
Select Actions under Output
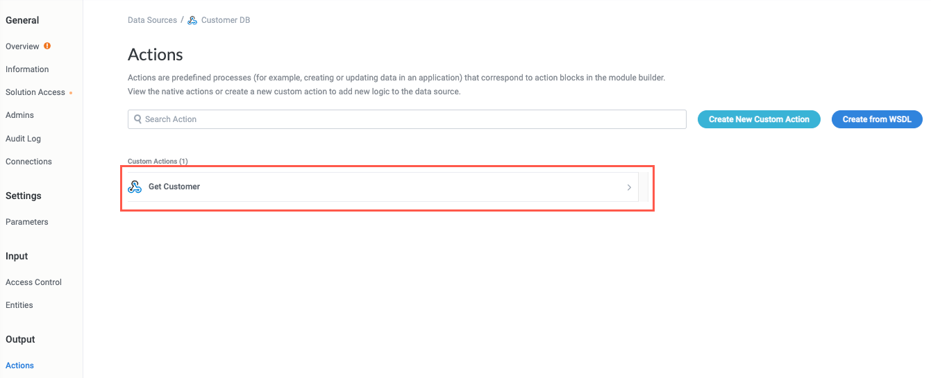pyautogui.click(x=19, y=366)
